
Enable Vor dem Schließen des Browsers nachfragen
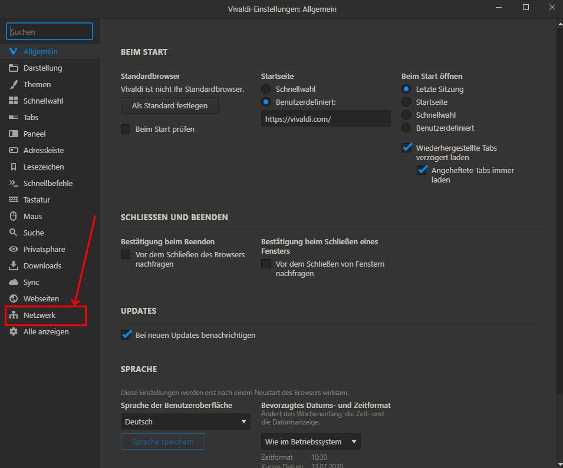click(126, 254)
